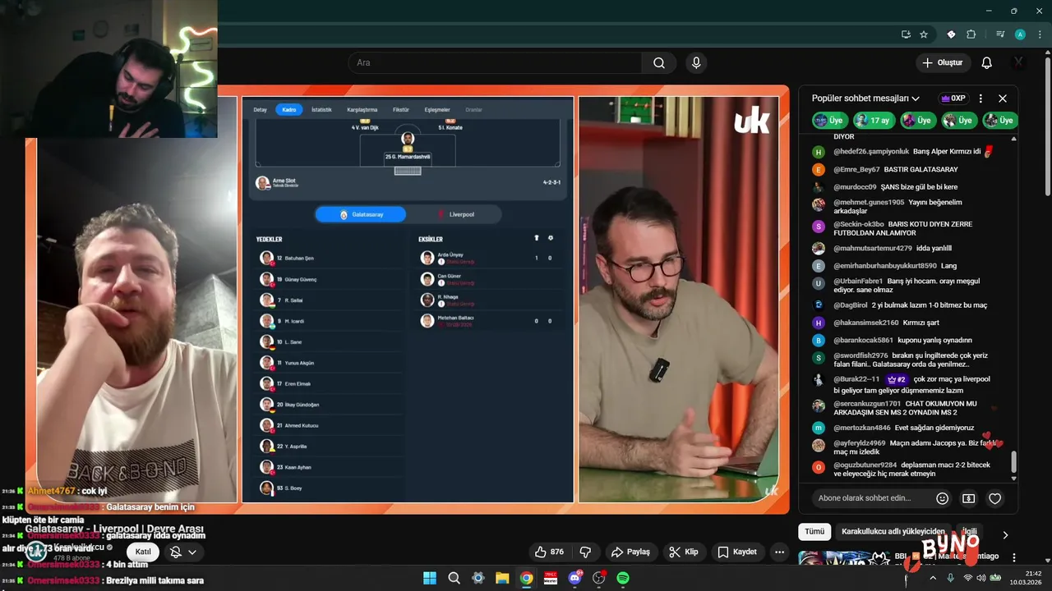Toggle Galatasaray team selector

[361, 214]
